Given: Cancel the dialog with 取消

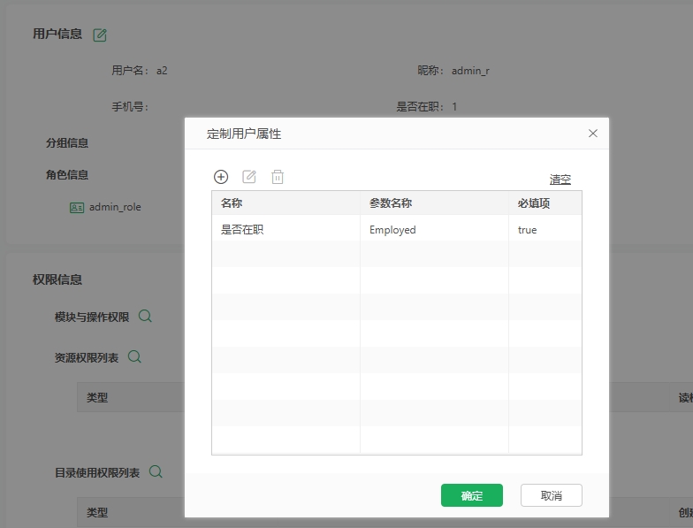Looking at the screenshot, I should coord(552,495).
